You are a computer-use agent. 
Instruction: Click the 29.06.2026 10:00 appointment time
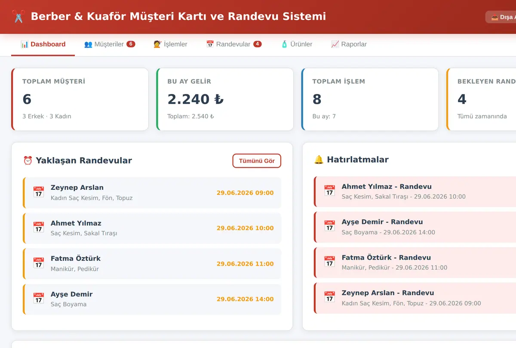coord(245,228)
